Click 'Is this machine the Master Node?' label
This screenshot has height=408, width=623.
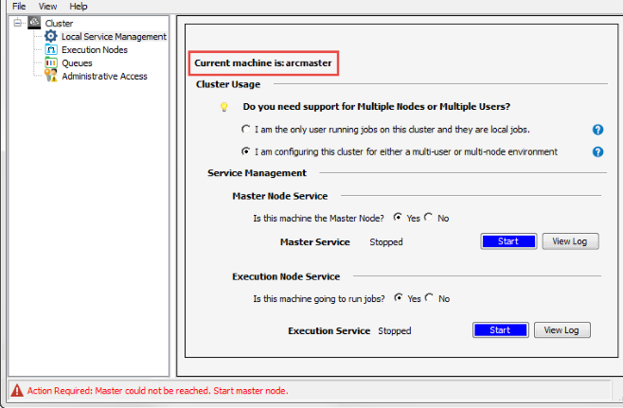[319, 218]
